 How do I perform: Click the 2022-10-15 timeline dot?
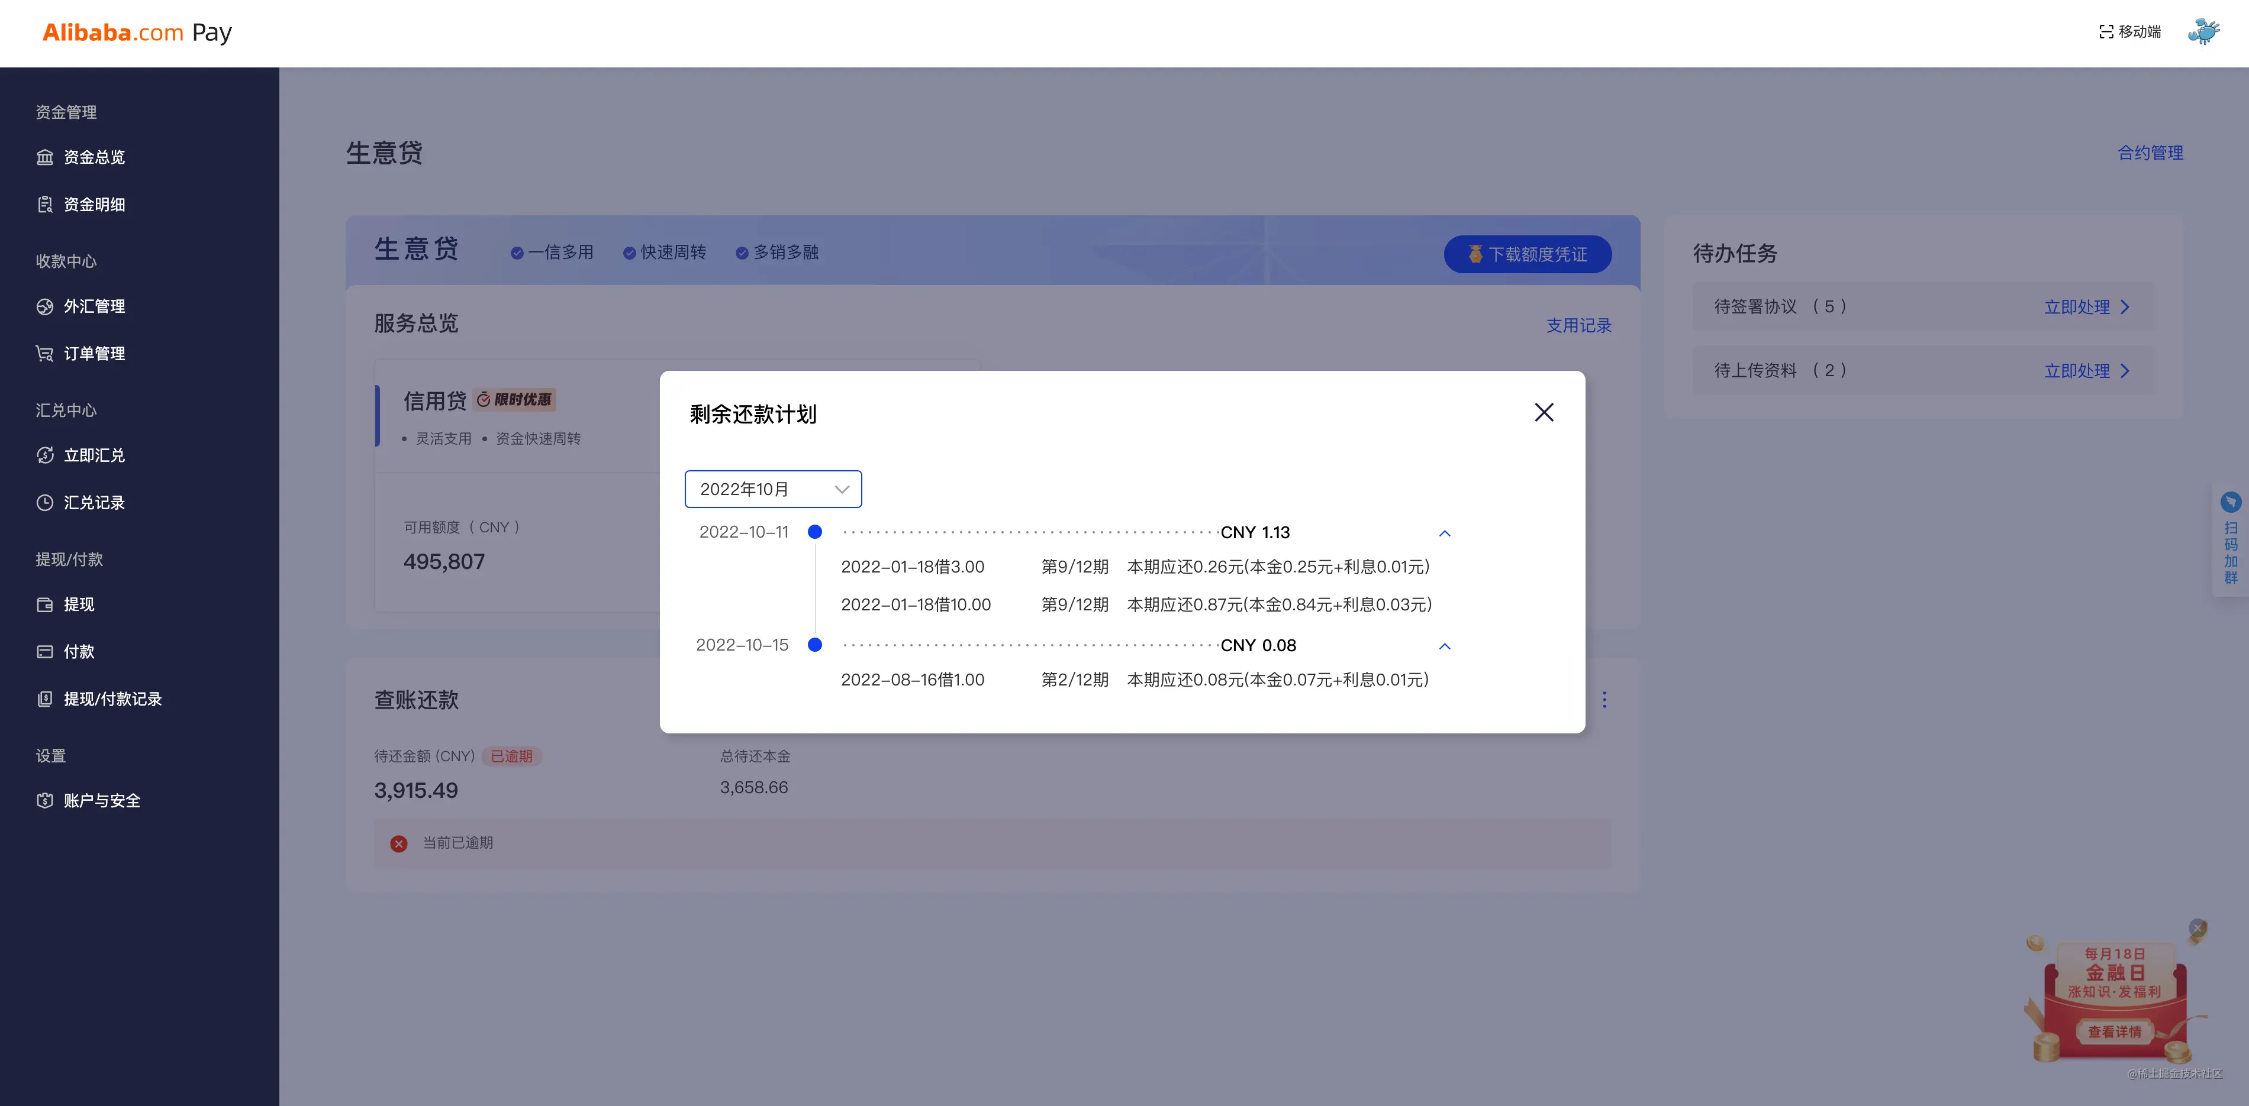814,645
